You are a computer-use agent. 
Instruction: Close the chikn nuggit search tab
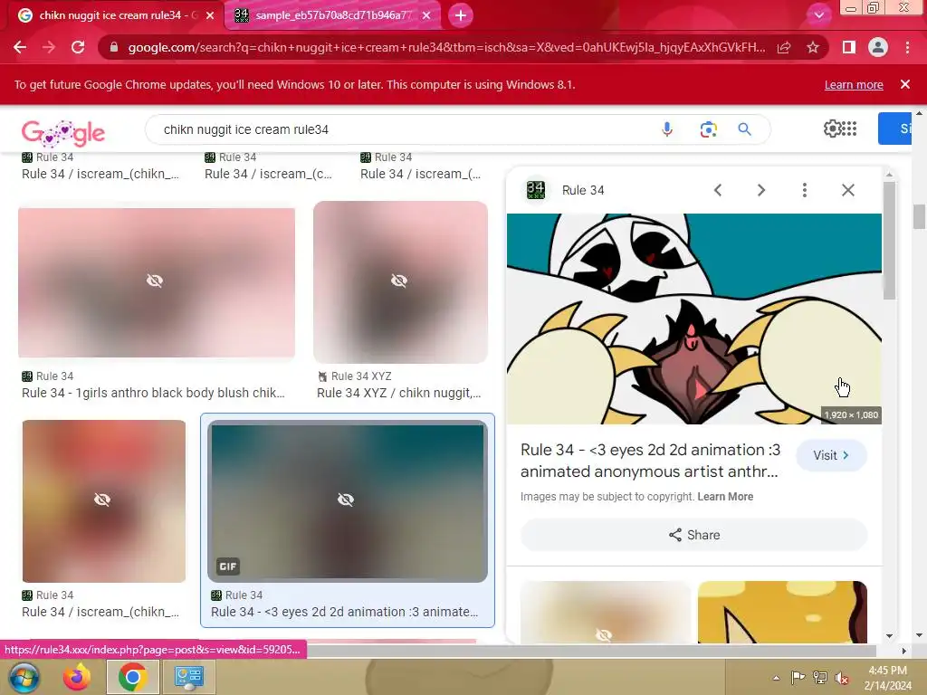(210, 15)
